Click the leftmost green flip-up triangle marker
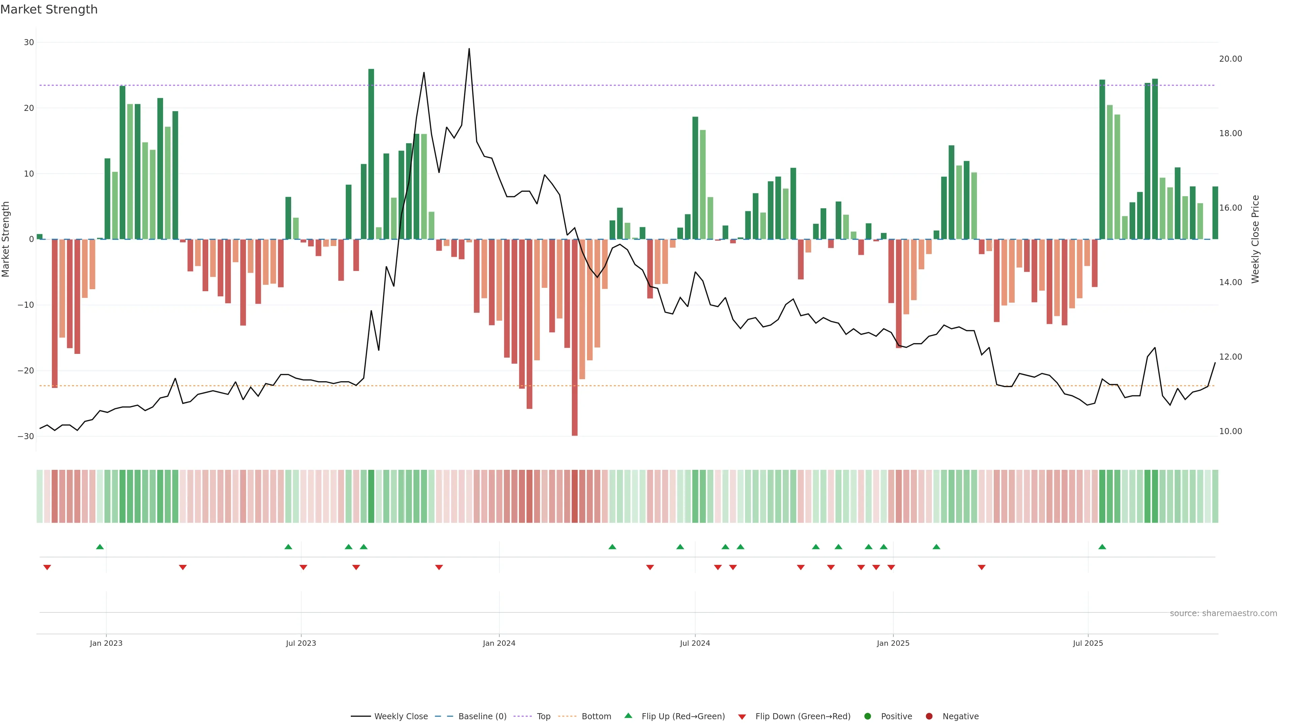Screen dimensions: 1294x728 100,547
